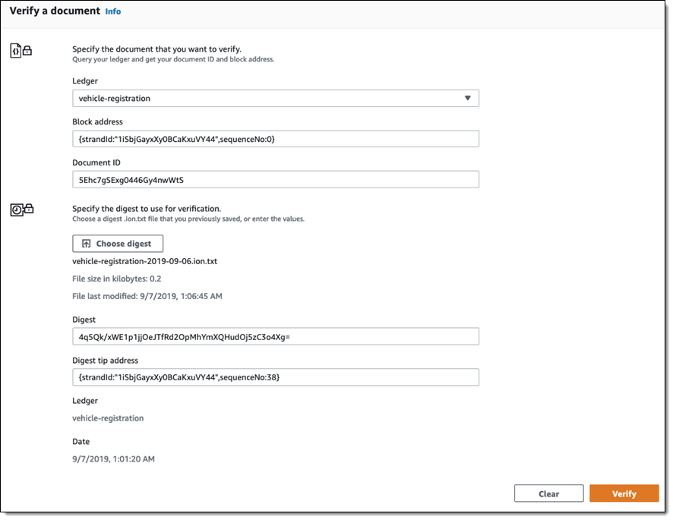Click the Digest tip address label
Screen dimensions: 673x520
(x=105, y=361)
